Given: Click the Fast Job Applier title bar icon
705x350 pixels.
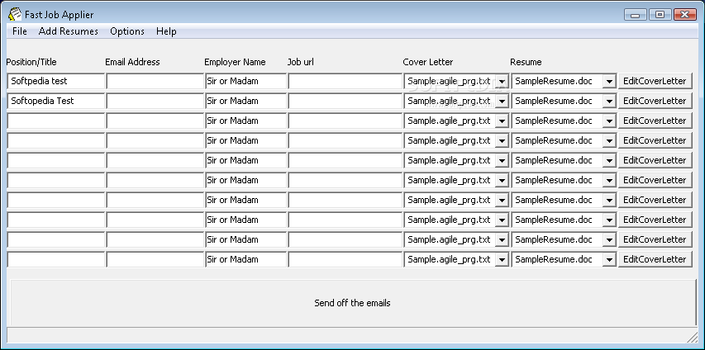Looking at the screenshot, I should [14, 14].
